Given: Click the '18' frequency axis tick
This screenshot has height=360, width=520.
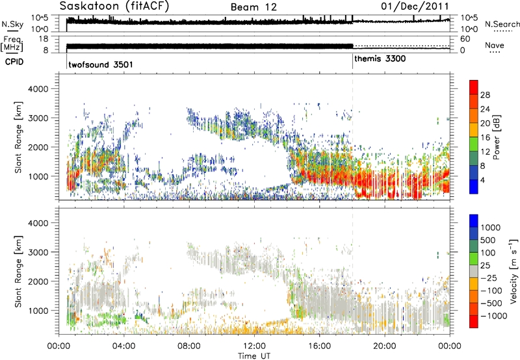Looking at the screenshot, I should 44,39.
